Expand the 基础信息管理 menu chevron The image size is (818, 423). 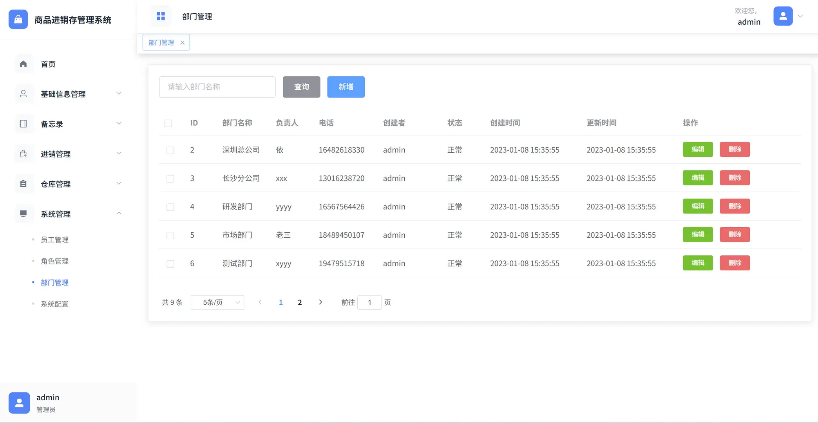tap(119, 94)
